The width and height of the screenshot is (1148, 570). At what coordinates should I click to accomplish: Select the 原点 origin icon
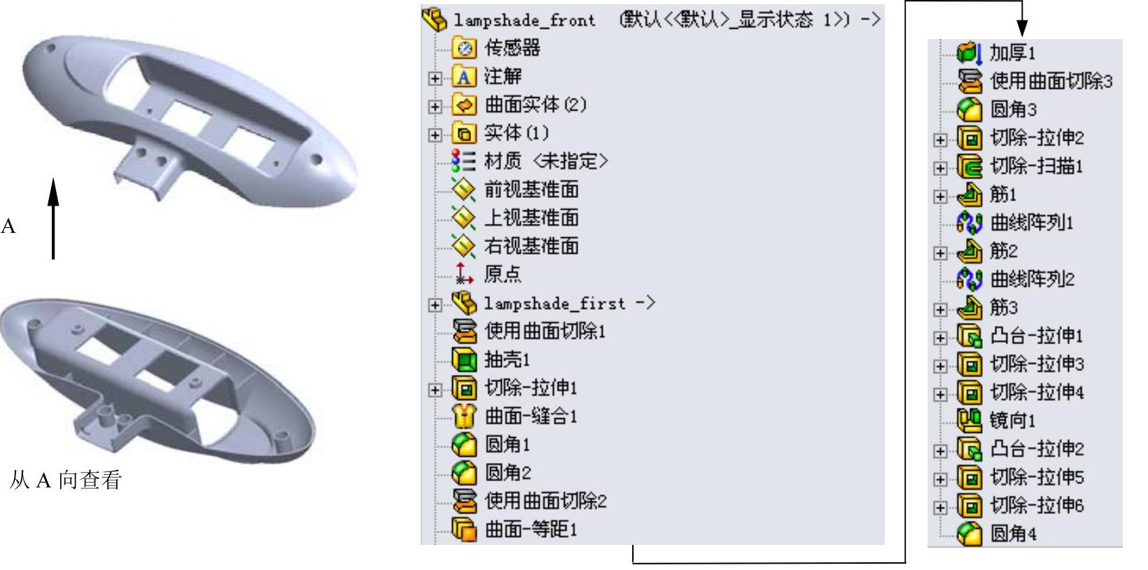coord(464,274)
